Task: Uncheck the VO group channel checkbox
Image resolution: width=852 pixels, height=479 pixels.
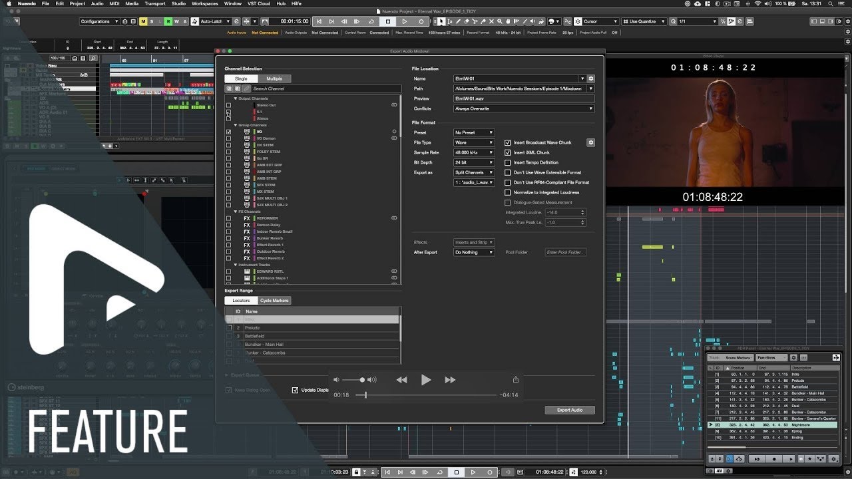Action: [x=229, y=132]
